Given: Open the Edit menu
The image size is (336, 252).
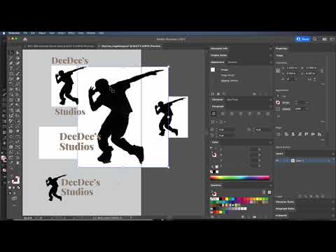Looking at the screenshot, I should click(x=33, y=33).
